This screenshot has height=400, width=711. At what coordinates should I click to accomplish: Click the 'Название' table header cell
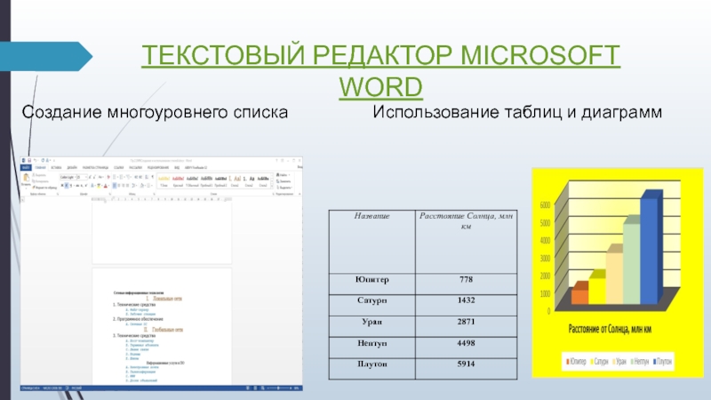371,242
